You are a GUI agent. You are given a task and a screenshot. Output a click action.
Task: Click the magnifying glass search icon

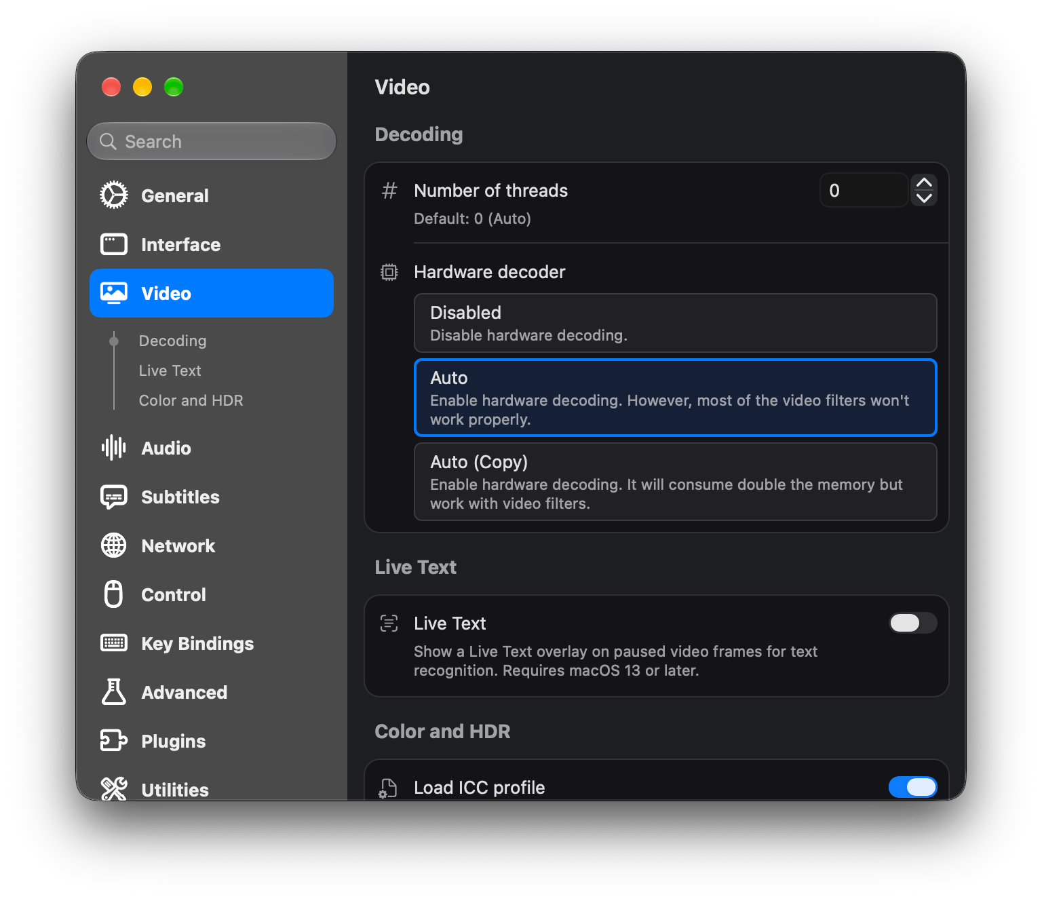point(108,141)
